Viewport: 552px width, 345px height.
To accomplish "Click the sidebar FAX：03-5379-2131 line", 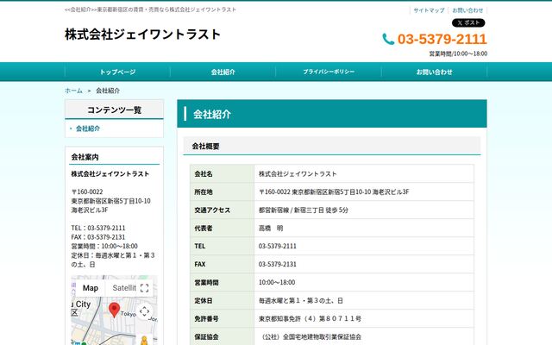I will coord(98,237).
